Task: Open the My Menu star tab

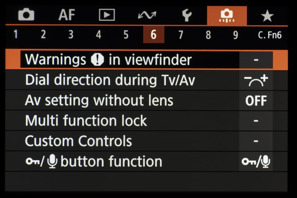Action: (267, 16)
